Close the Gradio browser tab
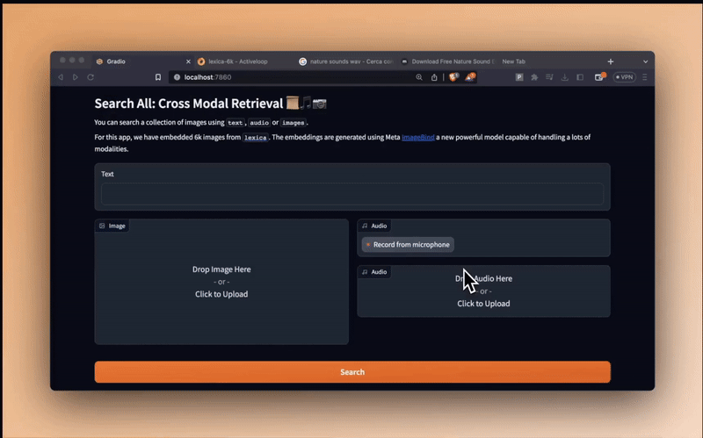The image size is (703, 438). click(x=188, y=61)
